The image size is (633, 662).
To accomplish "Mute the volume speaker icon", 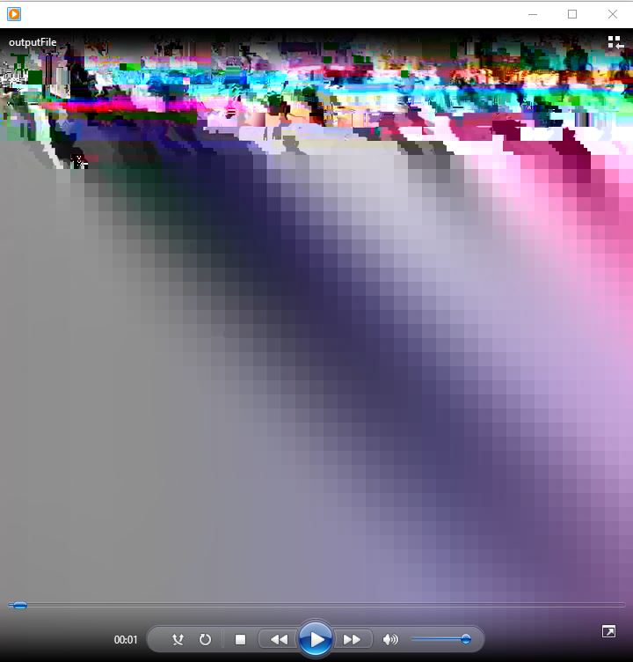I will pyautogui.click(x=390, y=640).
